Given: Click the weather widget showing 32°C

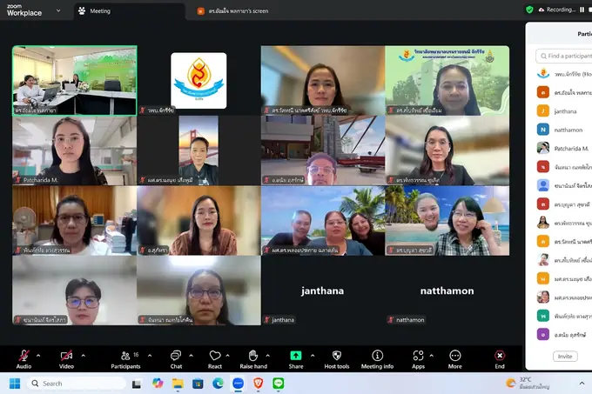Looking at the screenshot, I should pyautogui.click(x=528, y=383).
